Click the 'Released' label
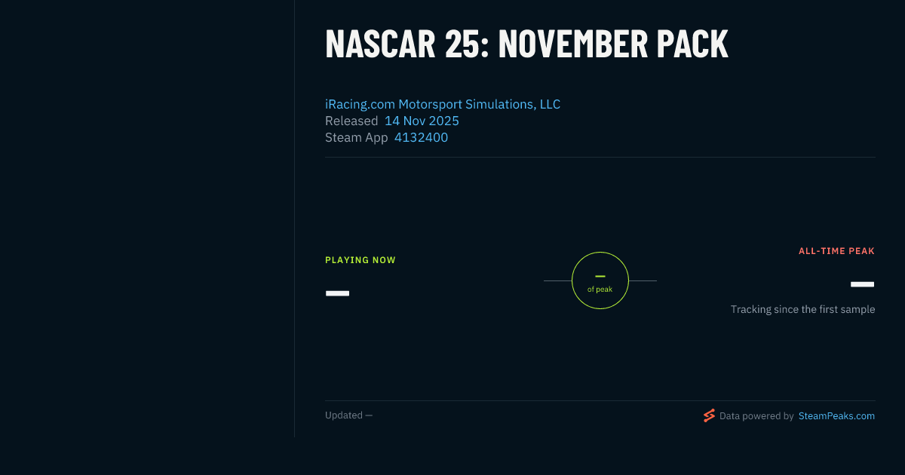This screenshot has height=475, width=905. 351,121
